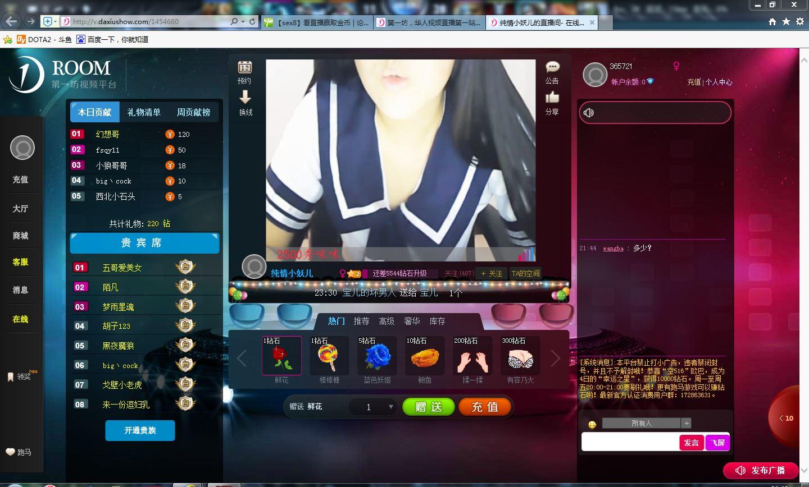The height and width of the screenshot is (487, 809).
Task: Open the address bar search dropdown arrow
Action: click(243, 21)
